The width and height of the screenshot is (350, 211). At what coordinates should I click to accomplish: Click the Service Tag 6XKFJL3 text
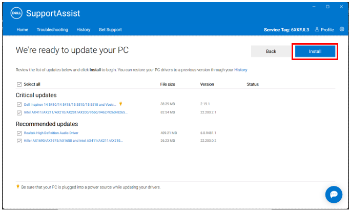point(286,30)
